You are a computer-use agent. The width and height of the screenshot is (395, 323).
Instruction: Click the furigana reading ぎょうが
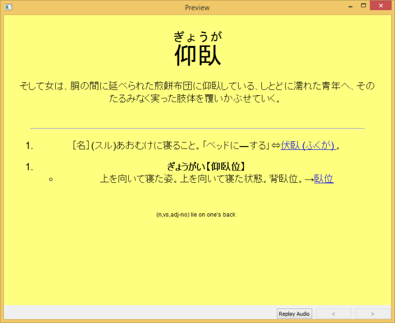198,36
